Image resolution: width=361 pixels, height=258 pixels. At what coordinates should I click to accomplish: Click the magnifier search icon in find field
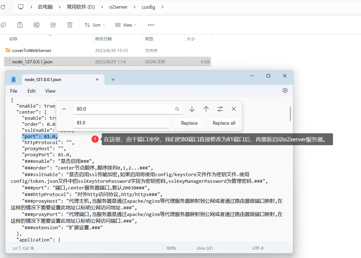(177, 109)
